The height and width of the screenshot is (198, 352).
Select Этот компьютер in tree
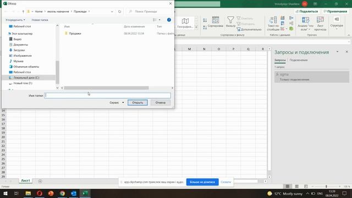(22, 34)
